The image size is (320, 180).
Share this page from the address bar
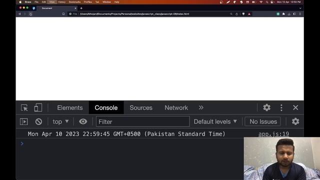click(x=236, y=14)
